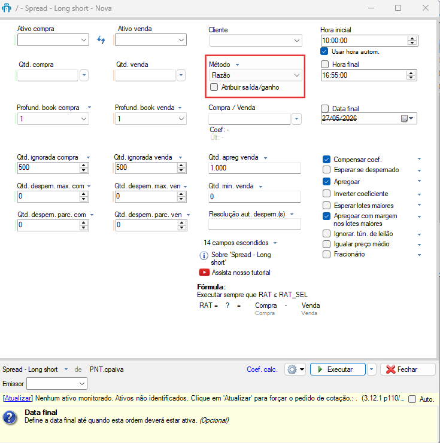Viewport: 440px width, 443px height.
Task: Open the Compra / Venda dropdown button
Action: [296, 119]
